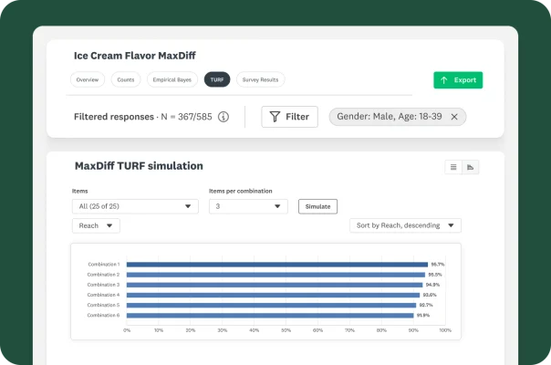
Task: Click the Combination 6 bar
Action: [x=269, y=315]
